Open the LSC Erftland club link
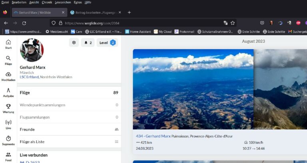Image resolution: width=307 pixels, height=163 pixels. click(29, 77)
